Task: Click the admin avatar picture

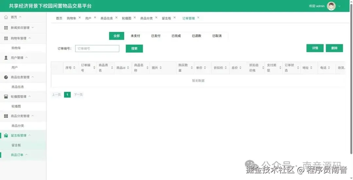Action: pyautogui.click(x=331, y=6)
